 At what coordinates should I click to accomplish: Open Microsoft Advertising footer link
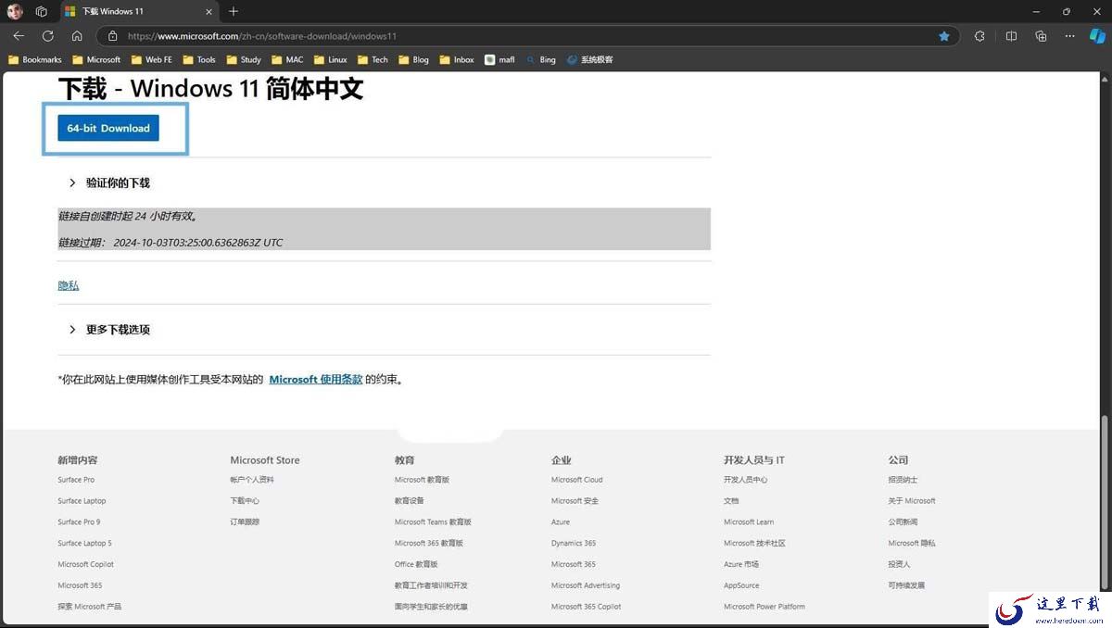click(x=586, y=585)
